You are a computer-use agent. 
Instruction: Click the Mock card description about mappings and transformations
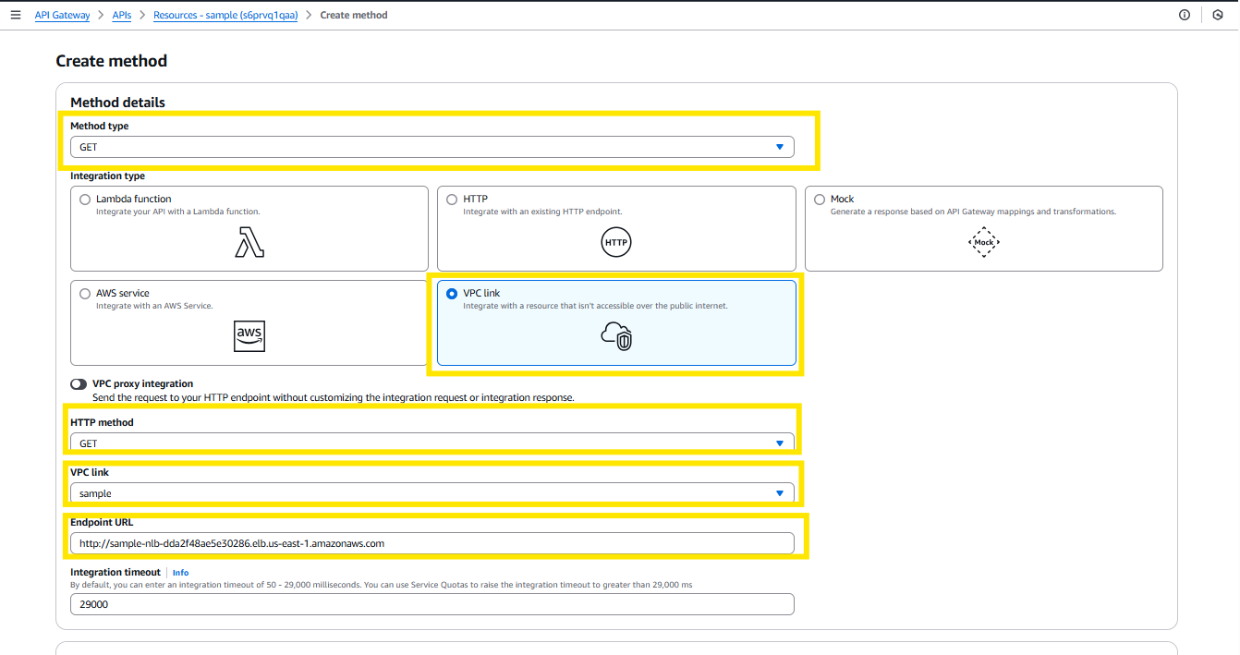[x=973, y=212]
